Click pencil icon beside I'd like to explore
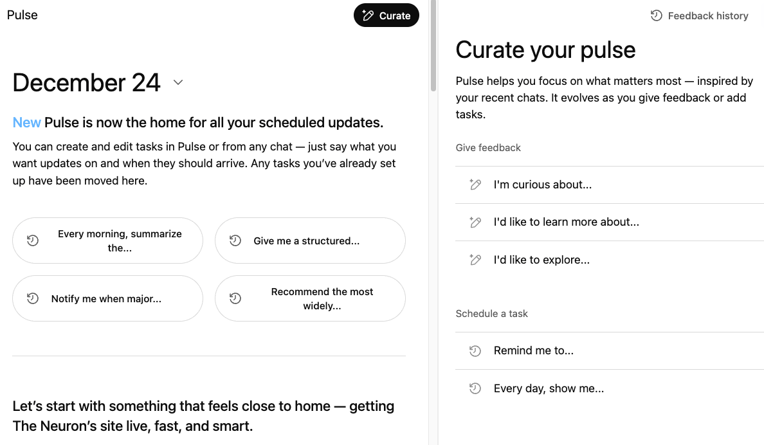Image resolution: width=764 pixels, height=445 pixels. click(475, 260)
